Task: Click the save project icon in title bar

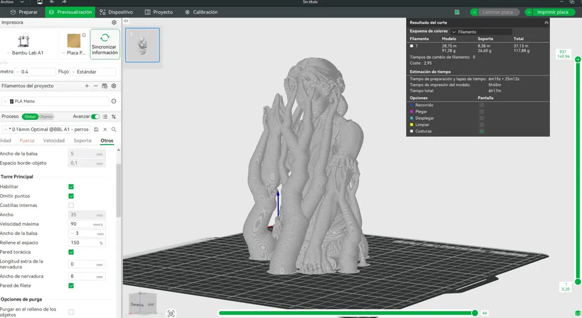Action: (x=40, y=2)
